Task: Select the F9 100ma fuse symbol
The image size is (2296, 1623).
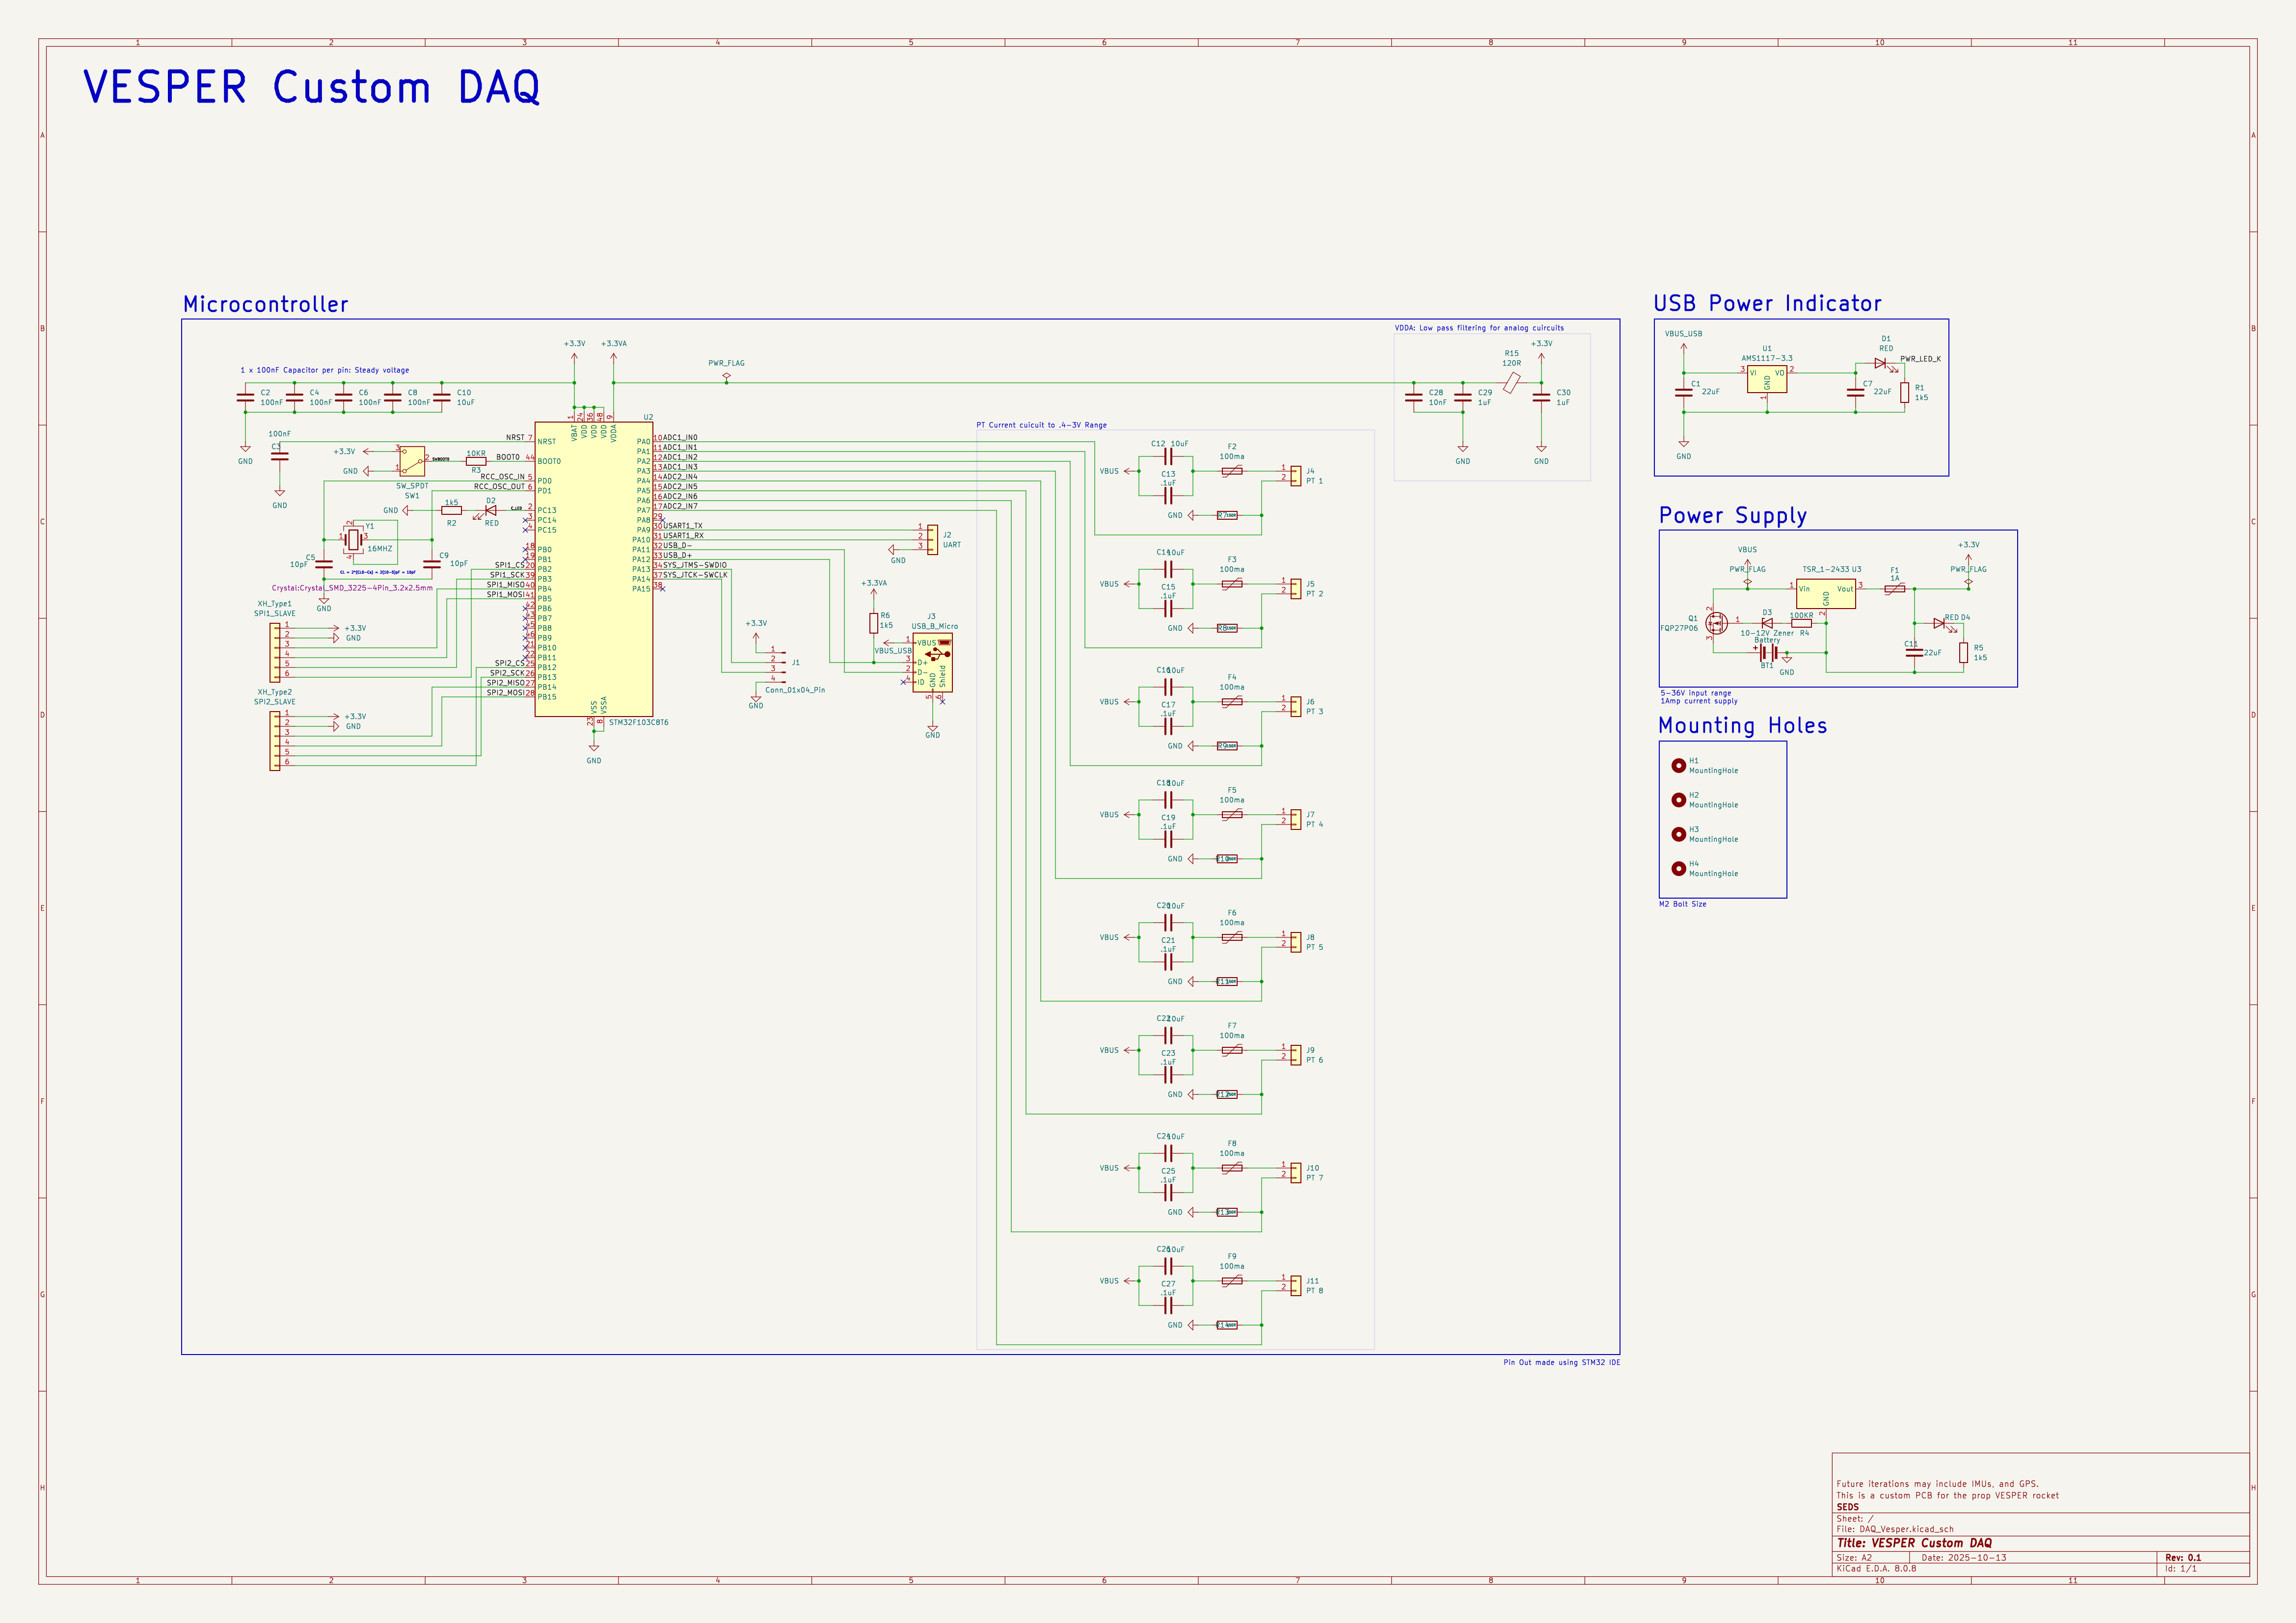Action: [x=1232, y=1281]
